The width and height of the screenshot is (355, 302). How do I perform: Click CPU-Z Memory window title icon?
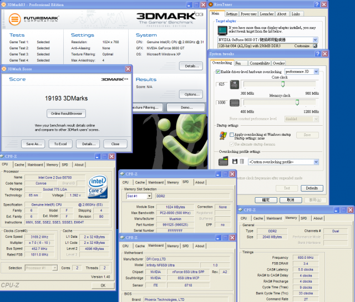[240, 209]
